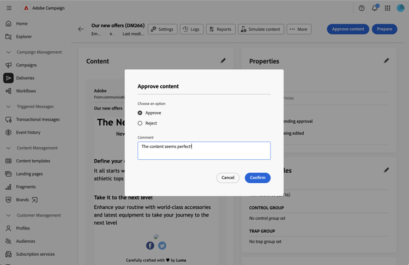The image size is (409, 265).
Task: Open Subscription services in the sidebar
Action: 35,254
